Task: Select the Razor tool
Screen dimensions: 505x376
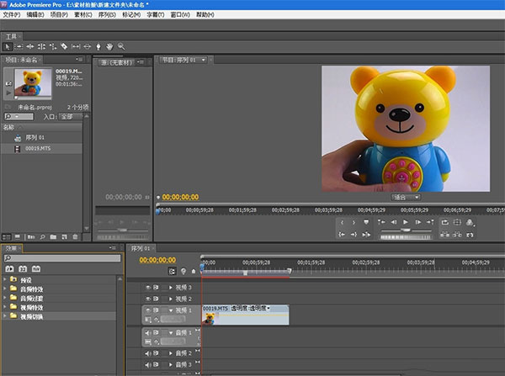Action: click(x=64, y=46)
